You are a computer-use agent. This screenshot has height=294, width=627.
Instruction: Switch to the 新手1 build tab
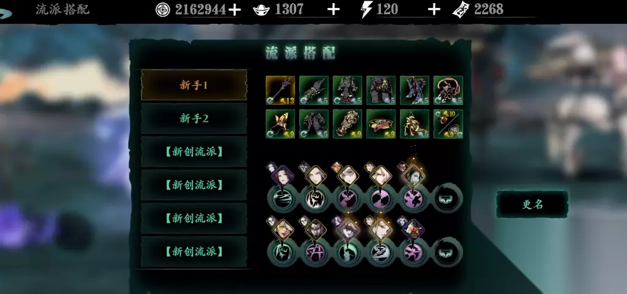[194, 85]
